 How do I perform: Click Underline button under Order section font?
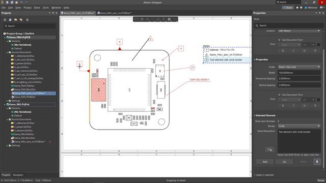click(x=305, y=106)
